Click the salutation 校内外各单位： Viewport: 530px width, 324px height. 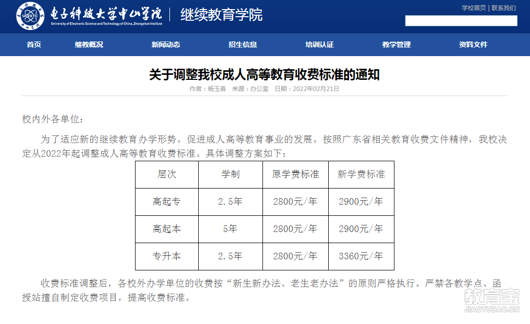pyautogui.click(x=53, y=119)
